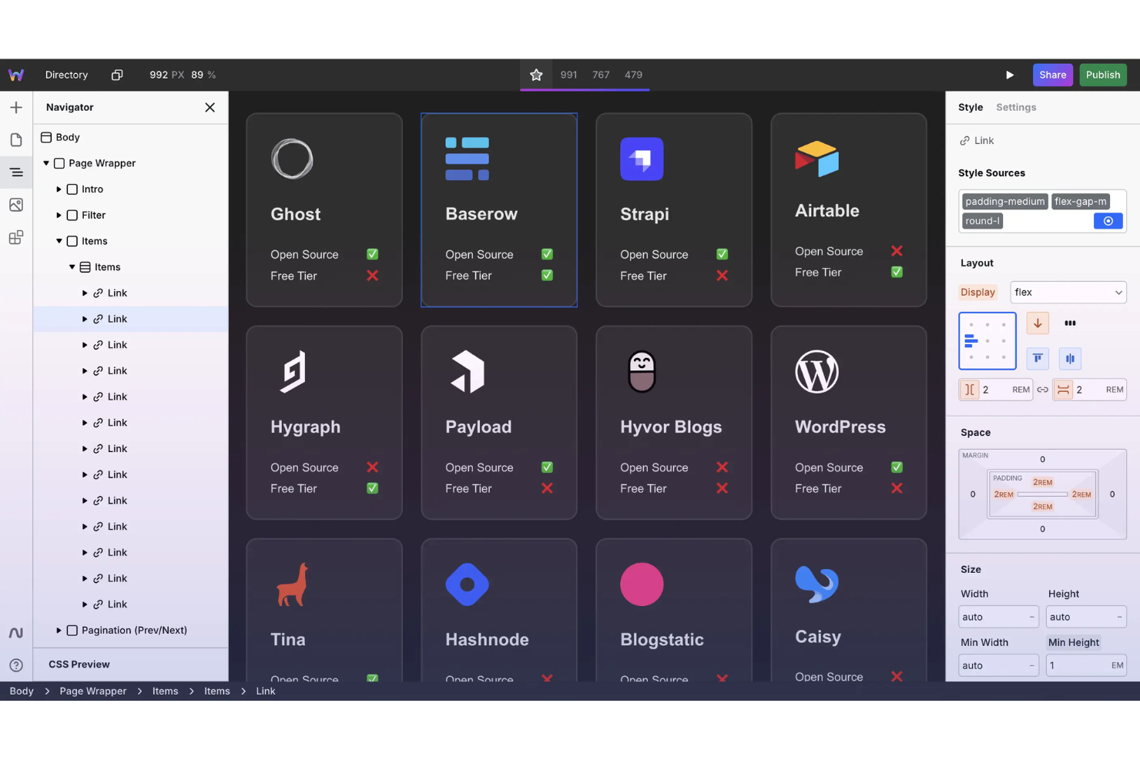Select the 767 breakpoint

pos(601,75)
